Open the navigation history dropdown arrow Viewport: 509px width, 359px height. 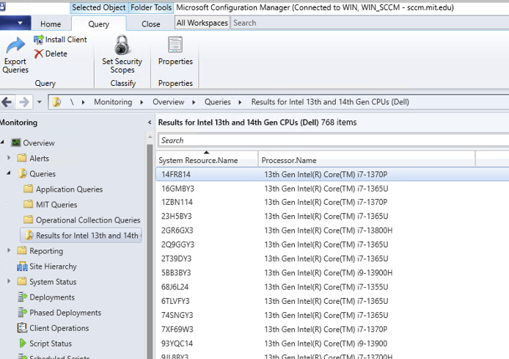(x=40, y=102)
